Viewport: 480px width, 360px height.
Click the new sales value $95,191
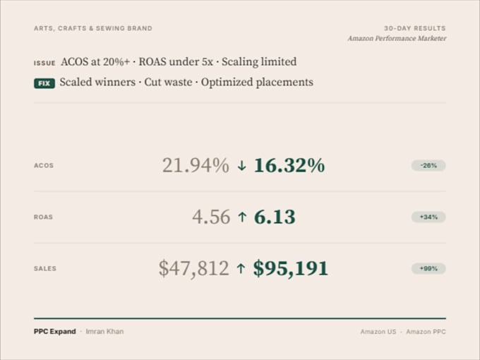coord(291,269)
